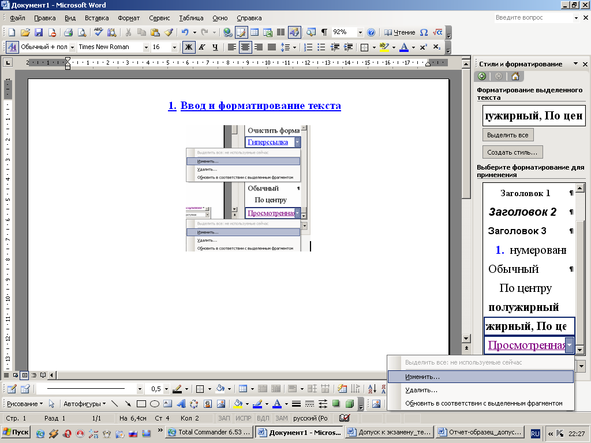Screen dimensions: 591x443
Task: Create a new blank document
Action: 12,33
